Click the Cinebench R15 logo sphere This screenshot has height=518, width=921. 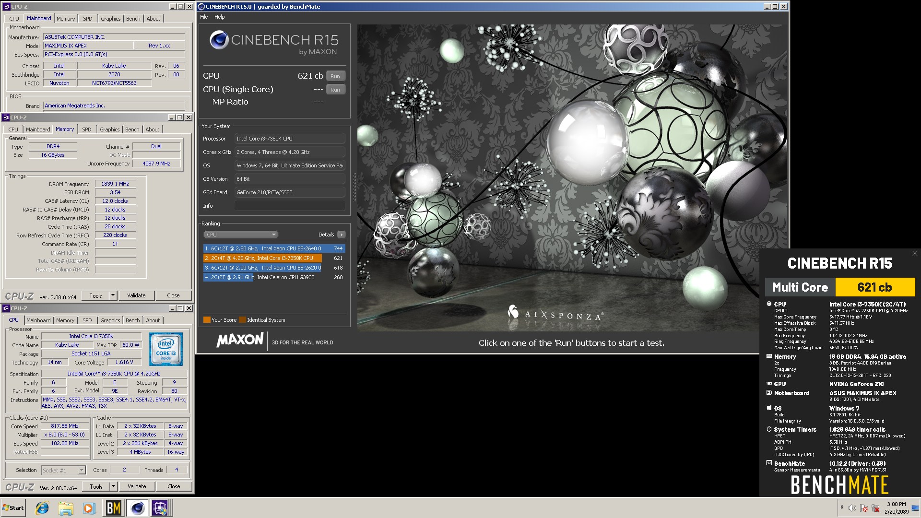point(219,40)
